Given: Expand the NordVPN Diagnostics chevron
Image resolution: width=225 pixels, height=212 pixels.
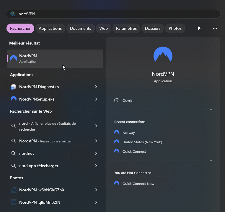Looking at the screenshot, I should [x=96, y=87].
